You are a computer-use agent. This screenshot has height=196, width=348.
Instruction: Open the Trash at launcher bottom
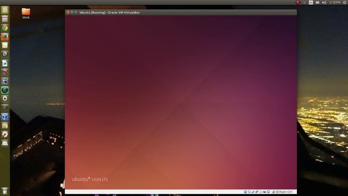coord(5,191)
